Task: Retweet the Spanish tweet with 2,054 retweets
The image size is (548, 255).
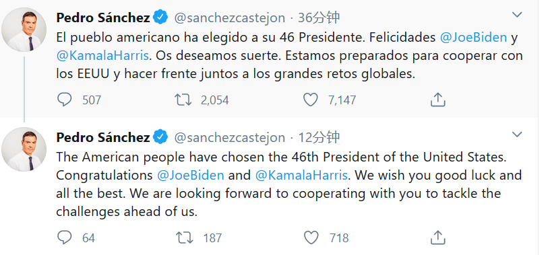Action: click(183, 100)
